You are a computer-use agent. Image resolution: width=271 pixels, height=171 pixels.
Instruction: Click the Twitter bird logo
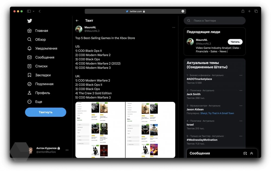[x=30, y=21]
